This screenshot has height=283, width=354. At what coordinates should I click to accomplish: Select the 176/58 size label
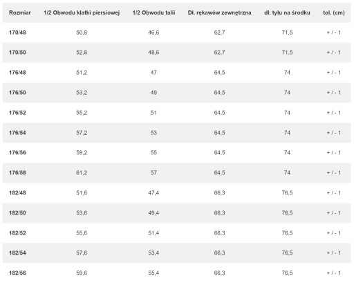coord(17,173)
